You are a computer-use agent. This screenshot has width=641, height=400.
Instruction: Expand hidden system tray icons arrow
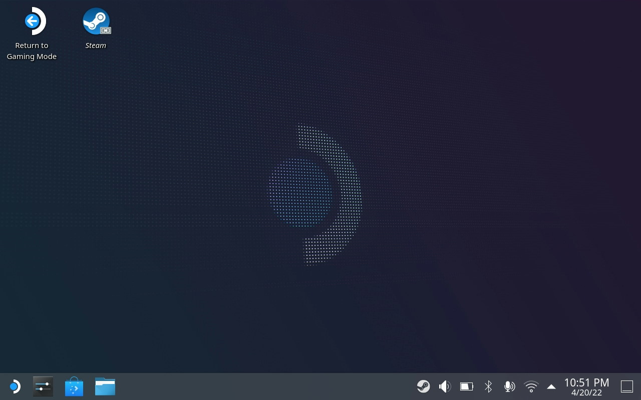point(551,386)
